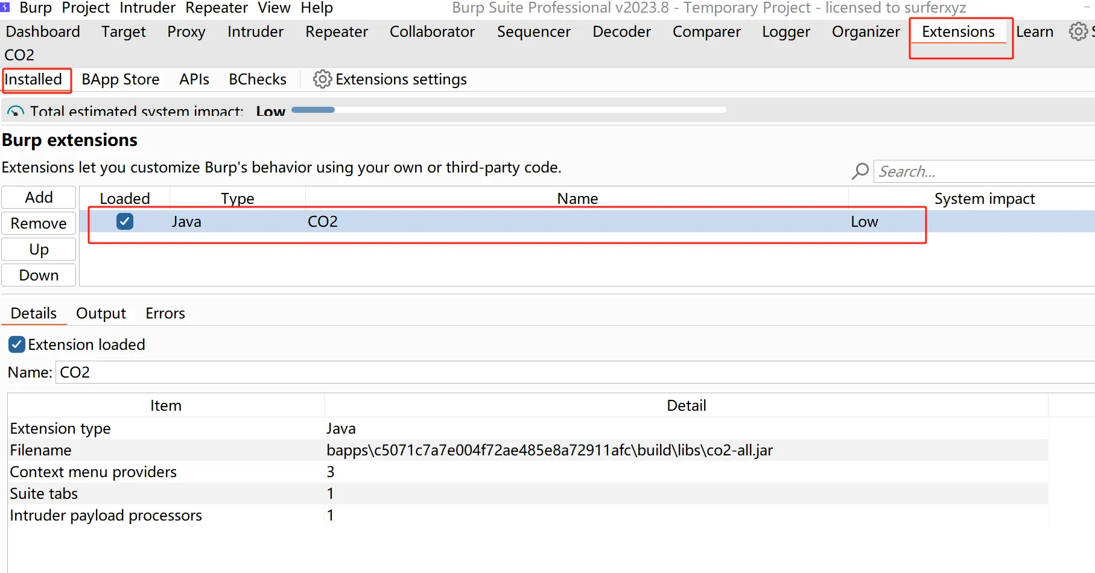The width and height of the screenshot is (1095, 573).
Task: Click the Add extension button
Action: pos(39,197)
